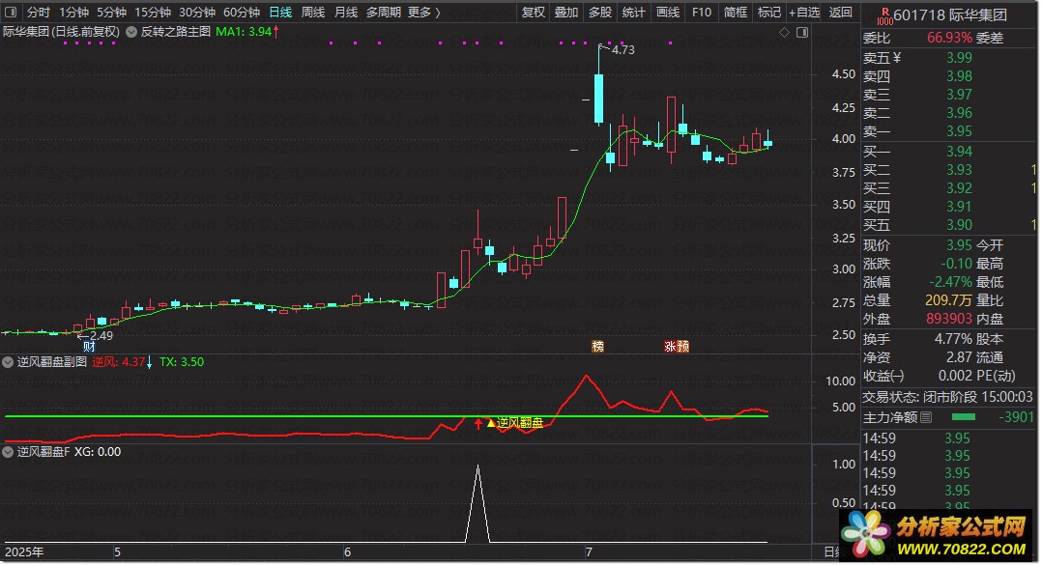Click the 逆风翻盘F indicator name
This screenshot has width=1042, height=565.
pos(43,451)
